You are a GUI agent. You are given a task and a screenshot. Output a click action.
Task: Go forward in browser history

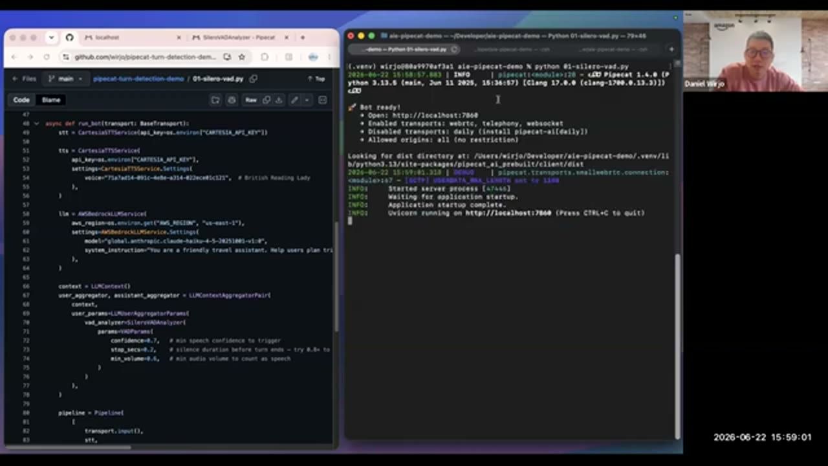tap(30, 57)
